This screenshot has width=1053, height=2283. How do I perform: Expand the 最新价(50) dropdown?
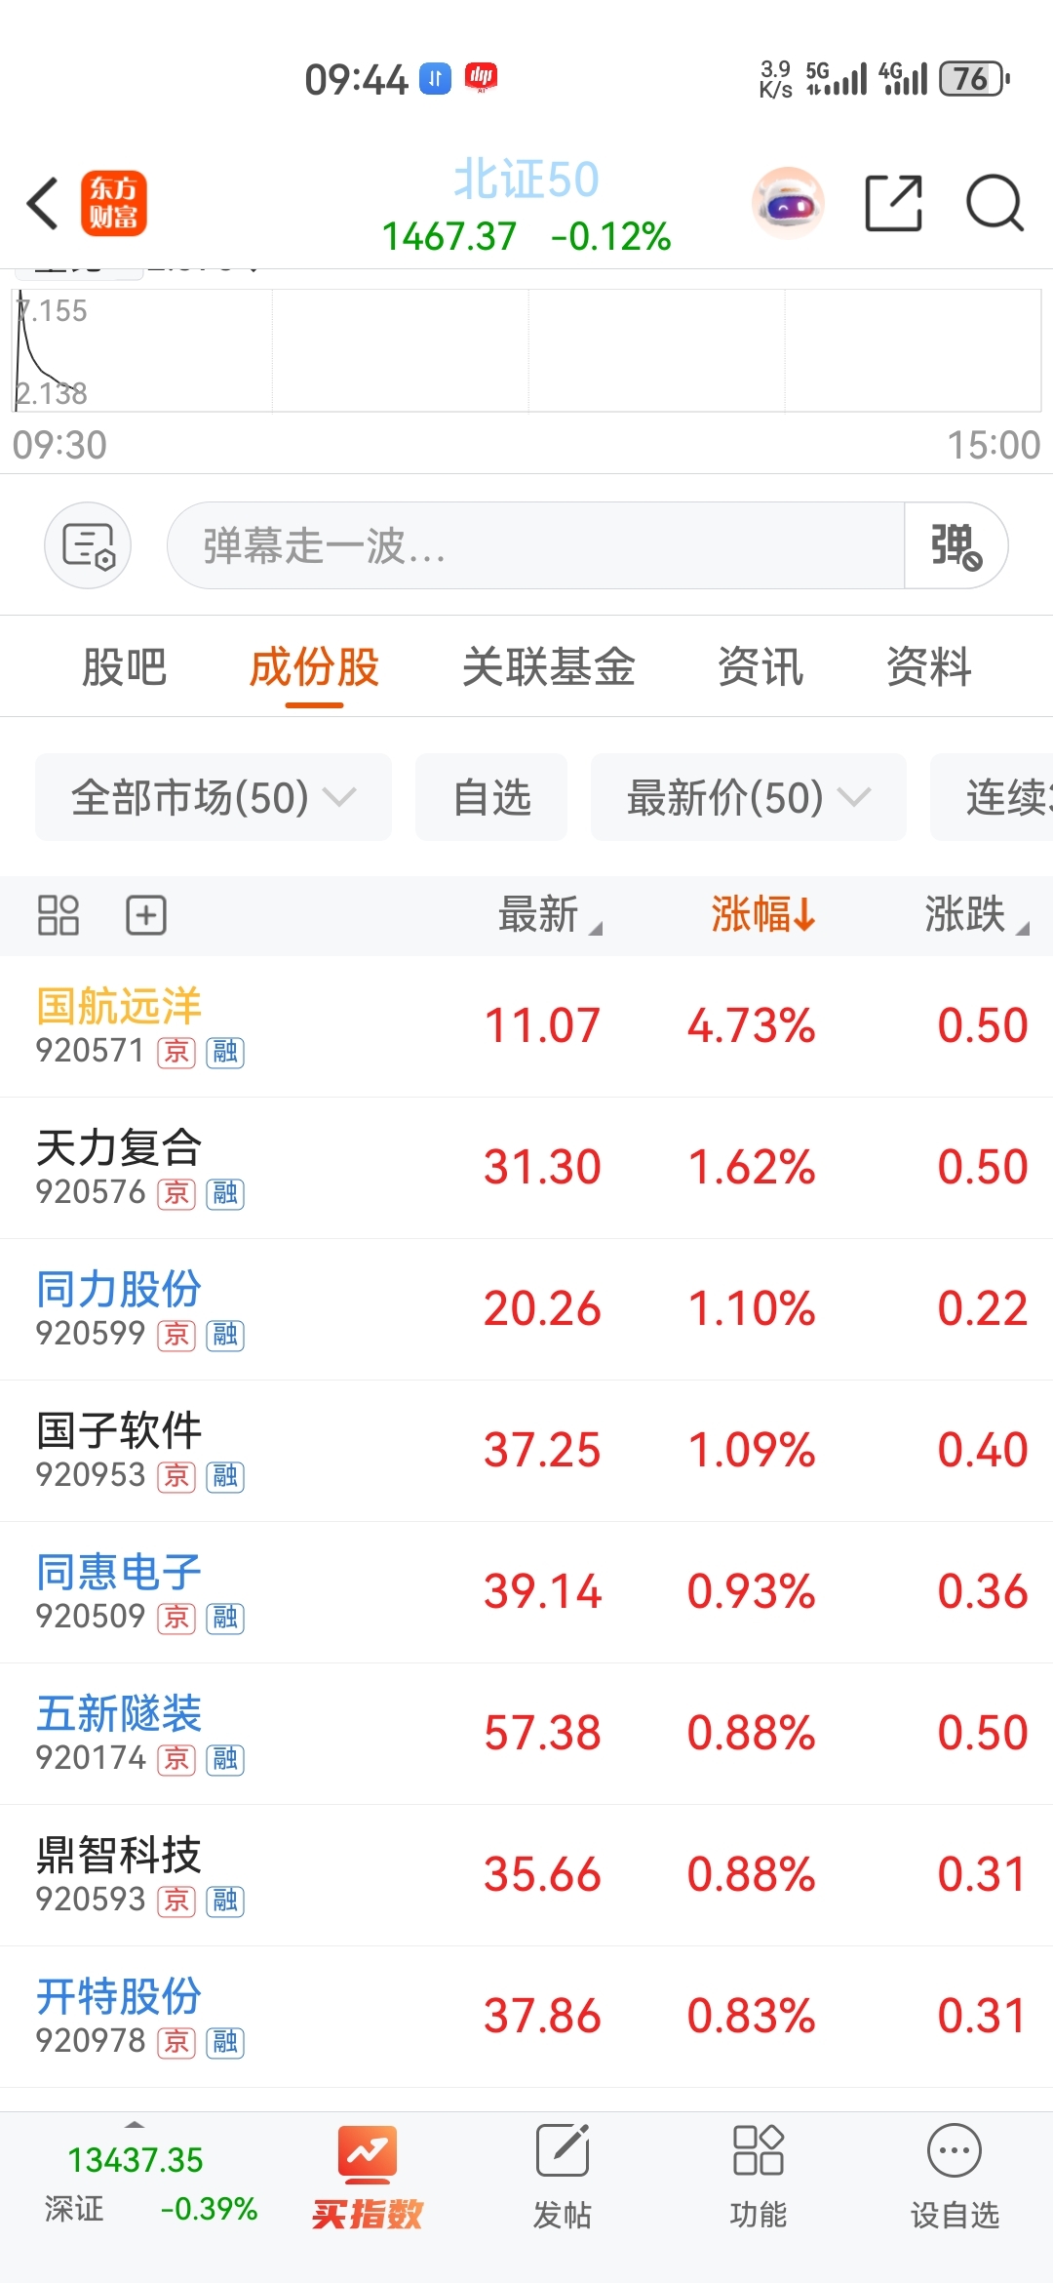coord(748,797)
